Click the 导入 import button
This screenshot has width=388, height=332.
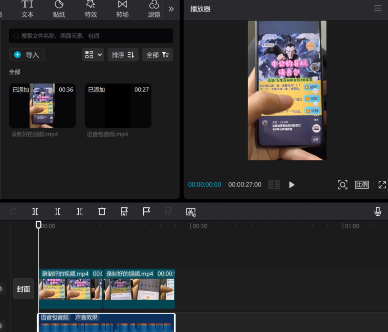tap(27, 55)
